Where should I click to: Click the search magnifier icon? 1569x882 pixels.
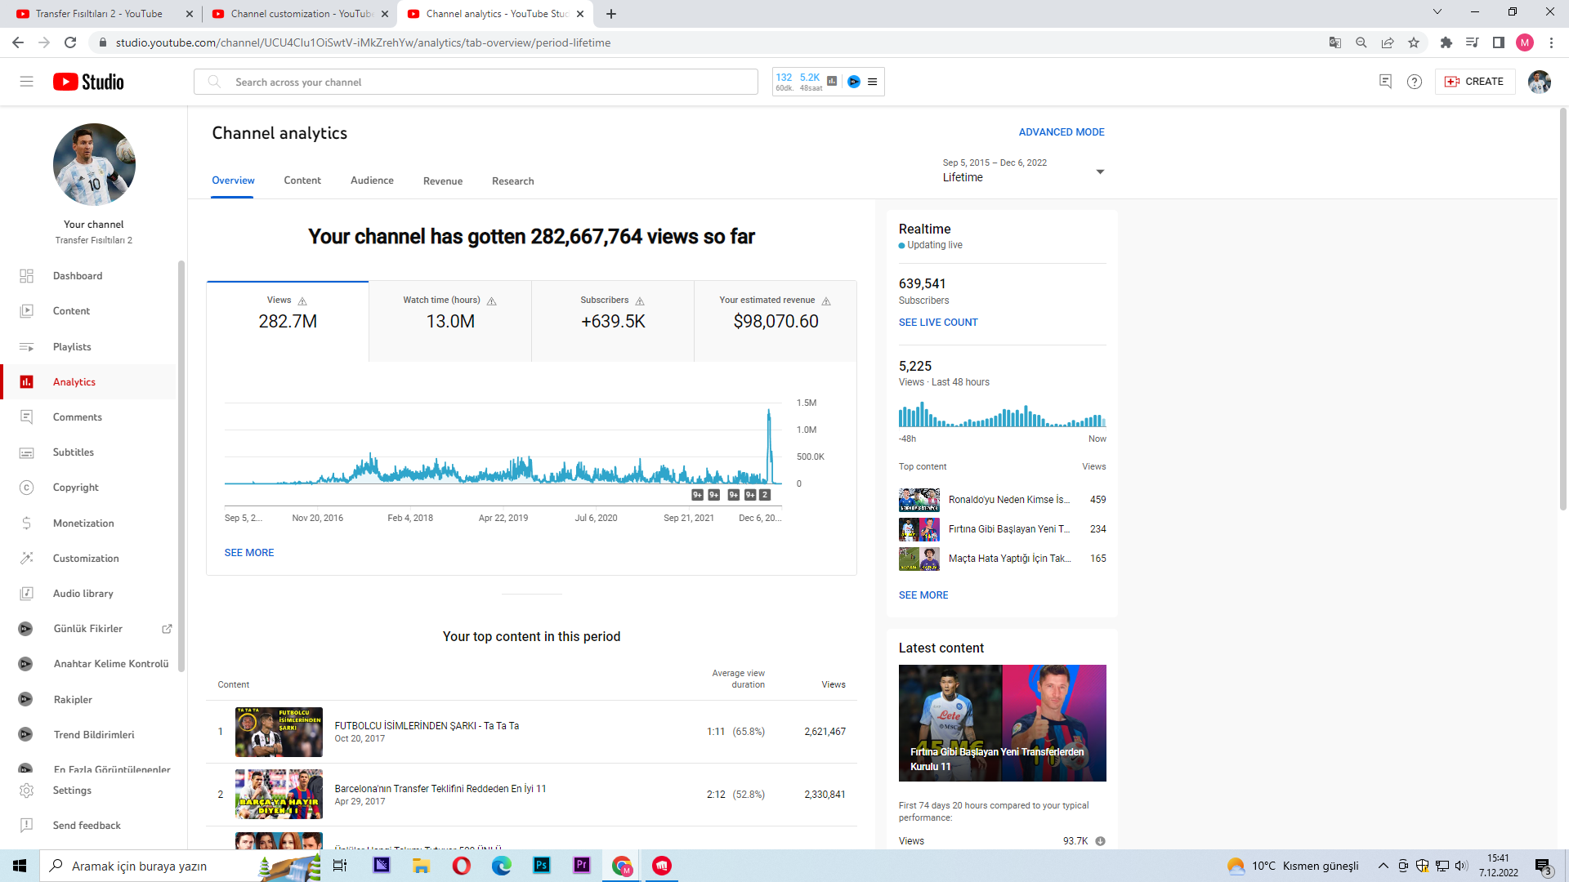pos(214,82)
